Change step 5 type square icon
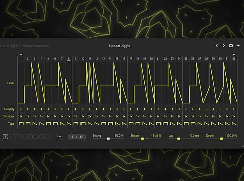Viewport: 244px width, 181px height. coord(48,124)
